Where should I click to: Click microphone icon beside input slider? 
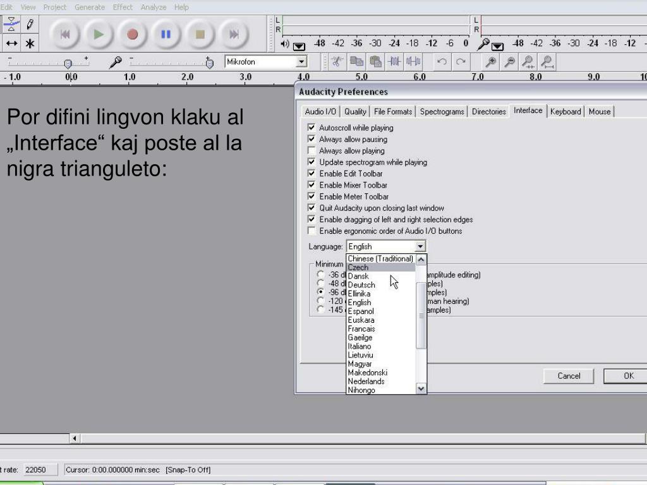(115, 63)
